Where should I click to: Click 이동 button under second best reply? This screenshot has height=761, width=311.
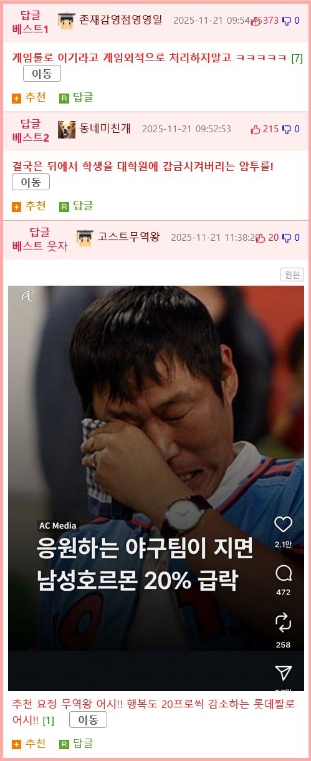(31, 182)
